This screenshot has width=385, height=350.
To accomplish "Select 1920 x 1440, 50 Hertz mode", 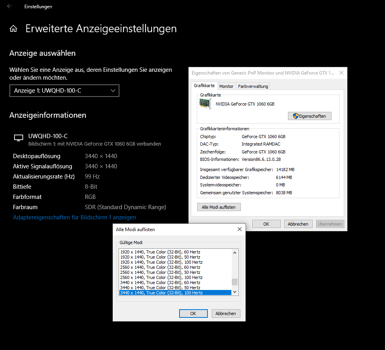I will pyautogui.click(x=175, y=257).
